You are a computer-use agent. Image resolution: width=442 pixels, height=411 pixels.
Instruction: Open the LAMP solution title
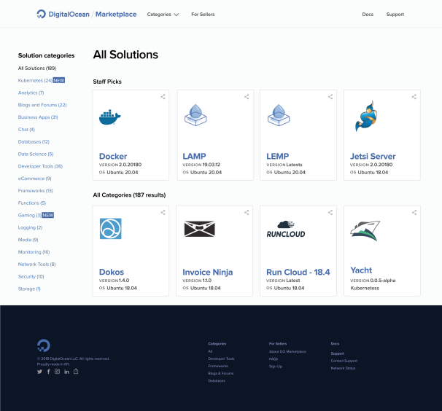(x=195, y=156)
